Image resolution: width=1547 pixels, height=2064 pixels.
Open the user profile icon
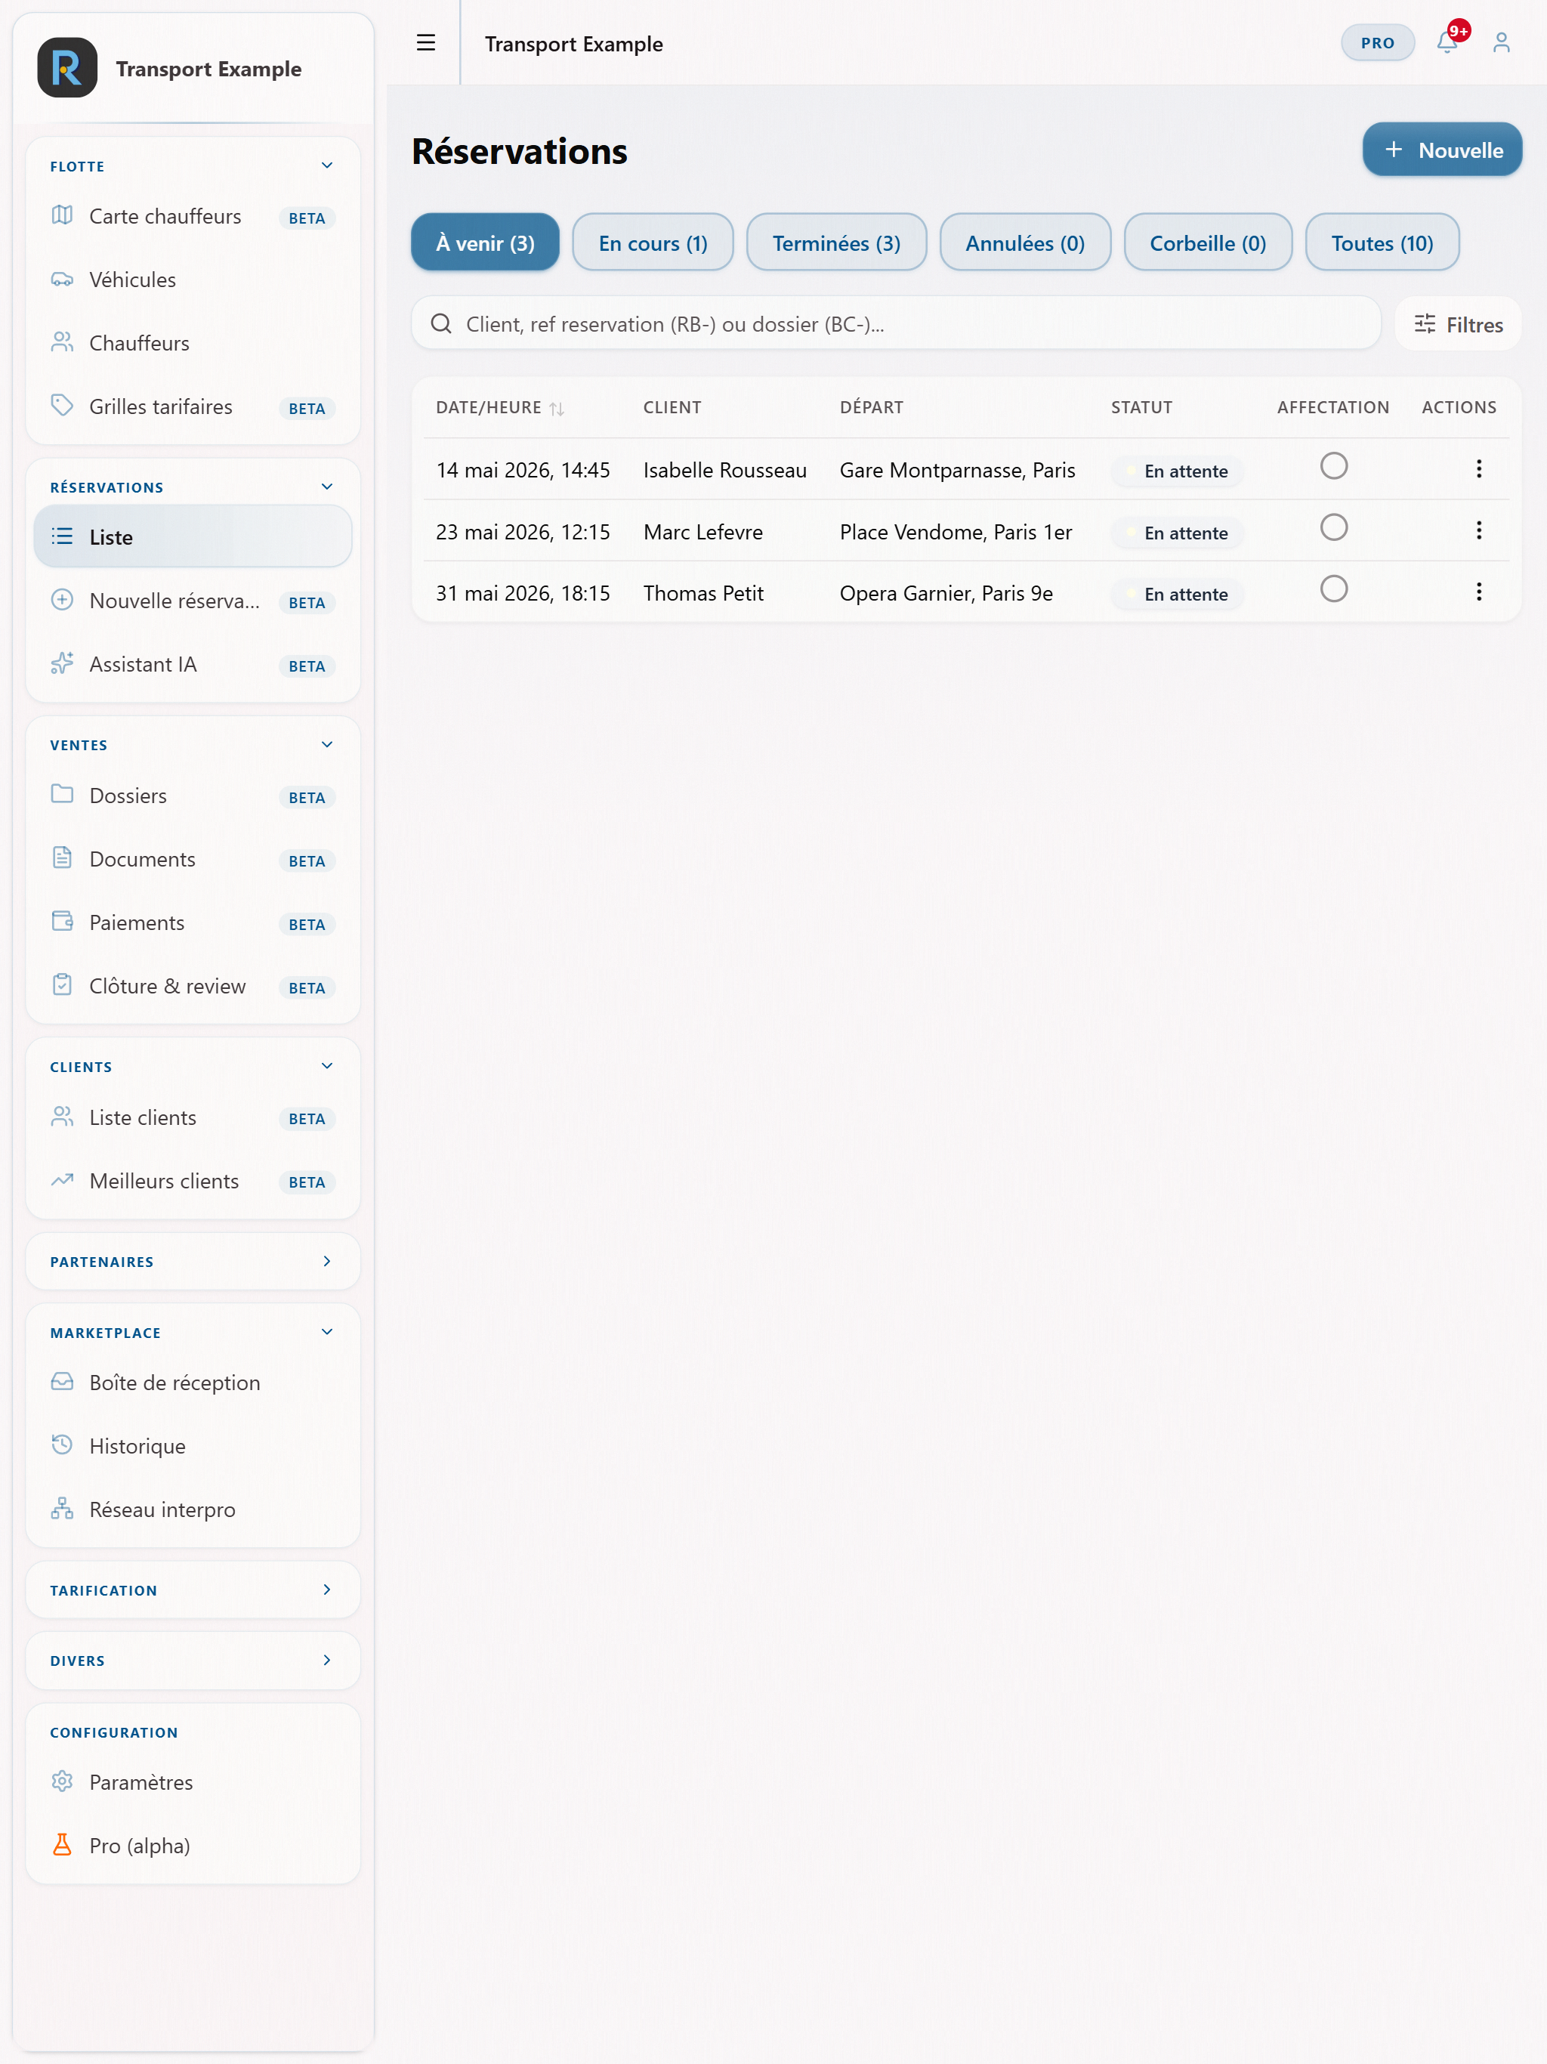tap(1500, 43)
